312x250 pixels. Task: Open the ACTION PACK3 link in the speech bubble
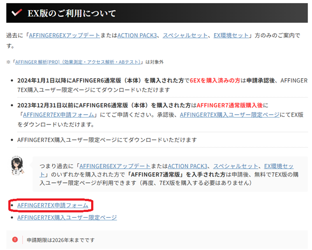[188, 166]
